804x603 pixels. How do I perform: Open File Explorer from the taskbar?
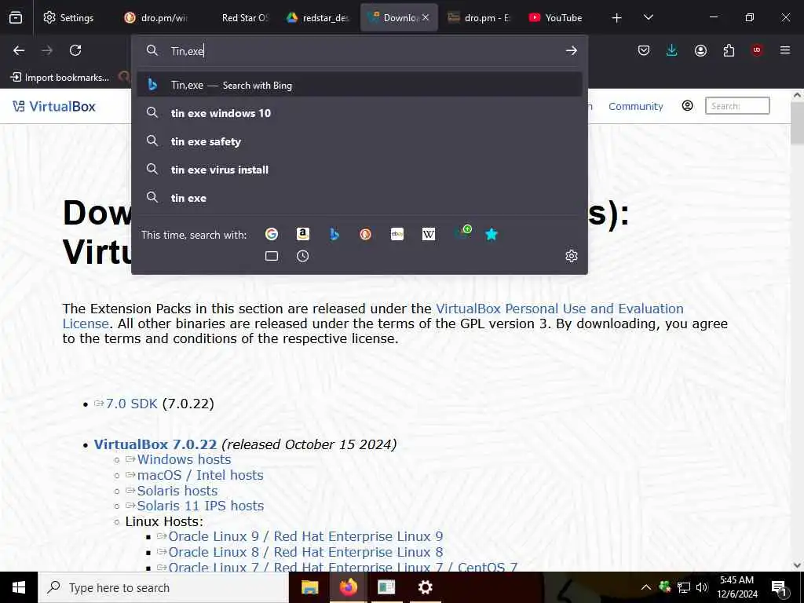coord(309,587)
